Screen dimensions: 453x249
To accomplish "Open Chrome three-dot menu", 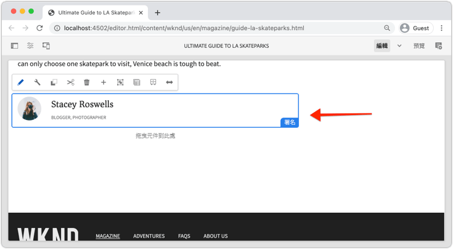I will [442, 28].
